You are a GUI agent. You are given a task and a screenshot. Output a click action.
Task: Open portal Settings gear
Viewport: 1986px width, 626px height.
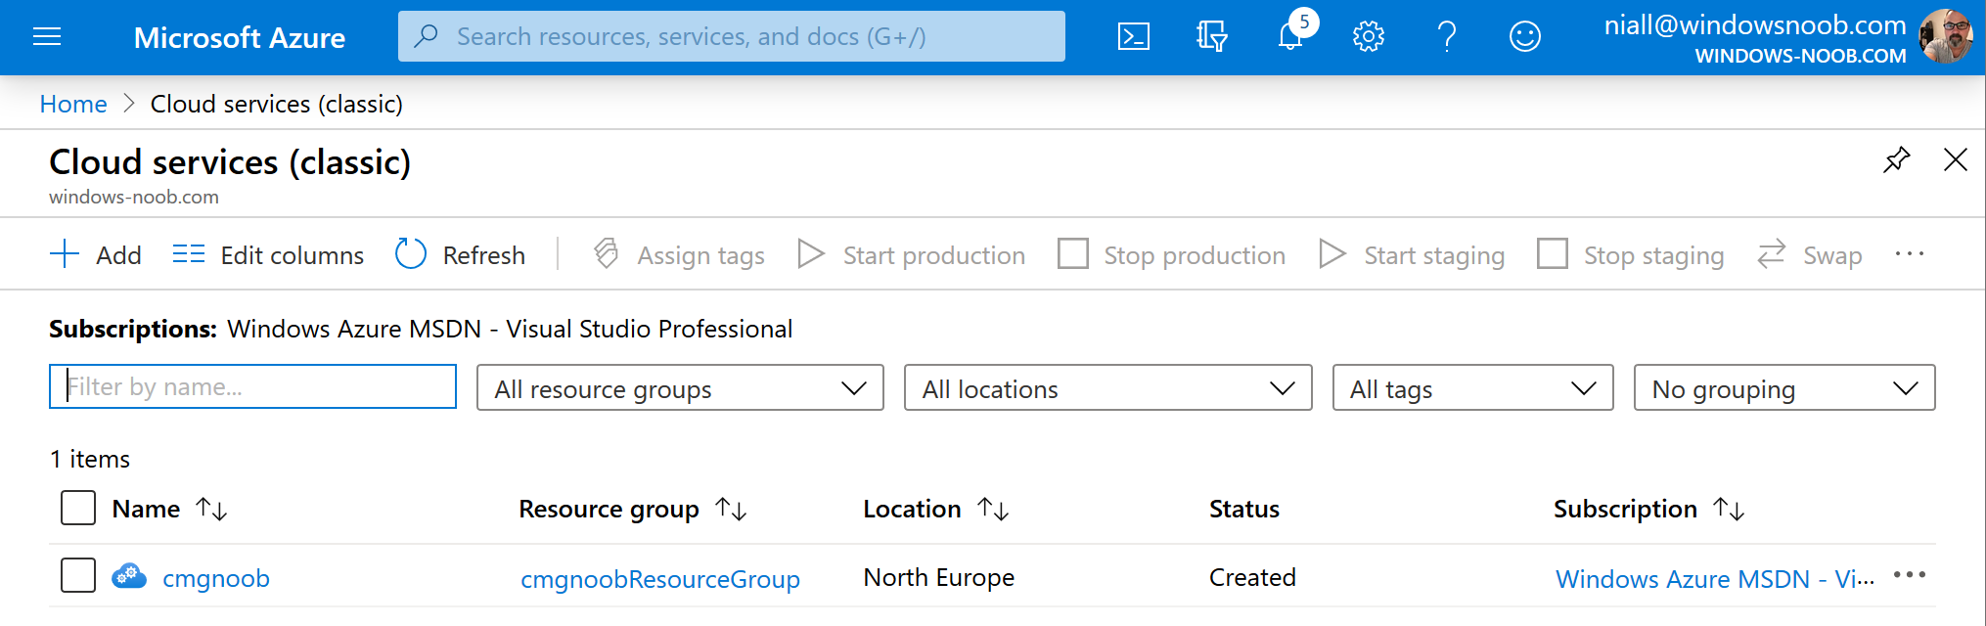coord(1368,37)
